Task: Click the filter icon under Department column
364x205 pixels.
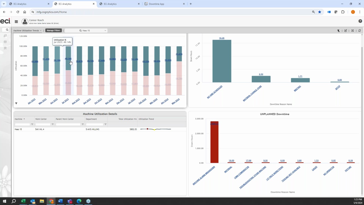Action: pyautogui.click(x=106, y=124)
